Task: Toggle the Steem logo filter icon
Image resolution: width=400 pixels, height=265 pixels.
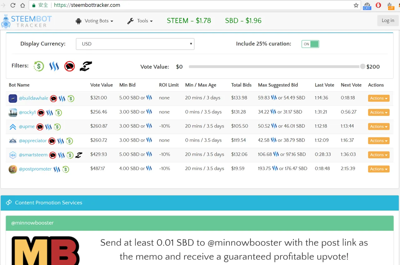Action: (x=54, y=66)
